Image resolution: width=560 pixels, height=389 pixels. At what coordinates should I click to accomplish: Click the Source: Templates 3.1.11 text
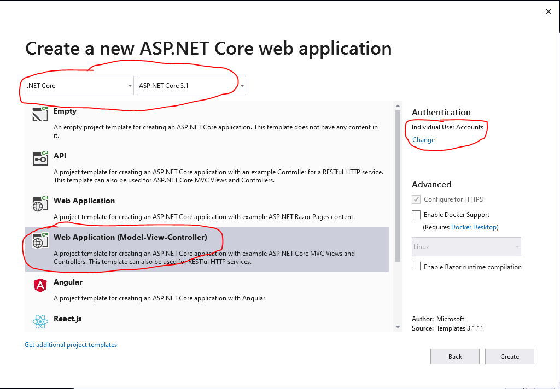pos(447,328)
